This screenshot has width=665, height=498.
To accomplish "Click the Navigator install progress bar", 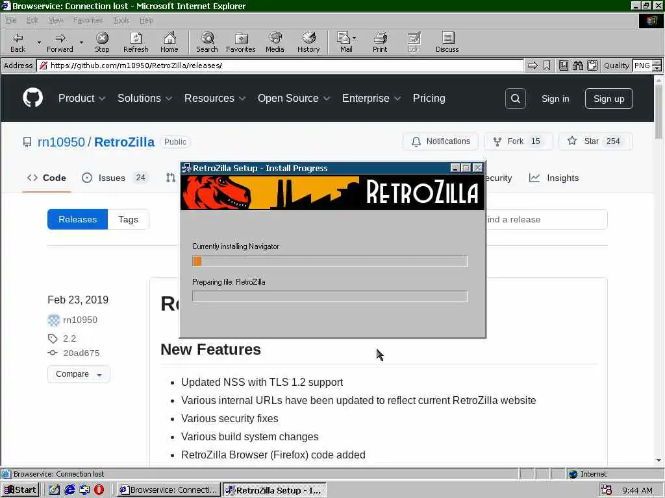I will pos(329,261).
